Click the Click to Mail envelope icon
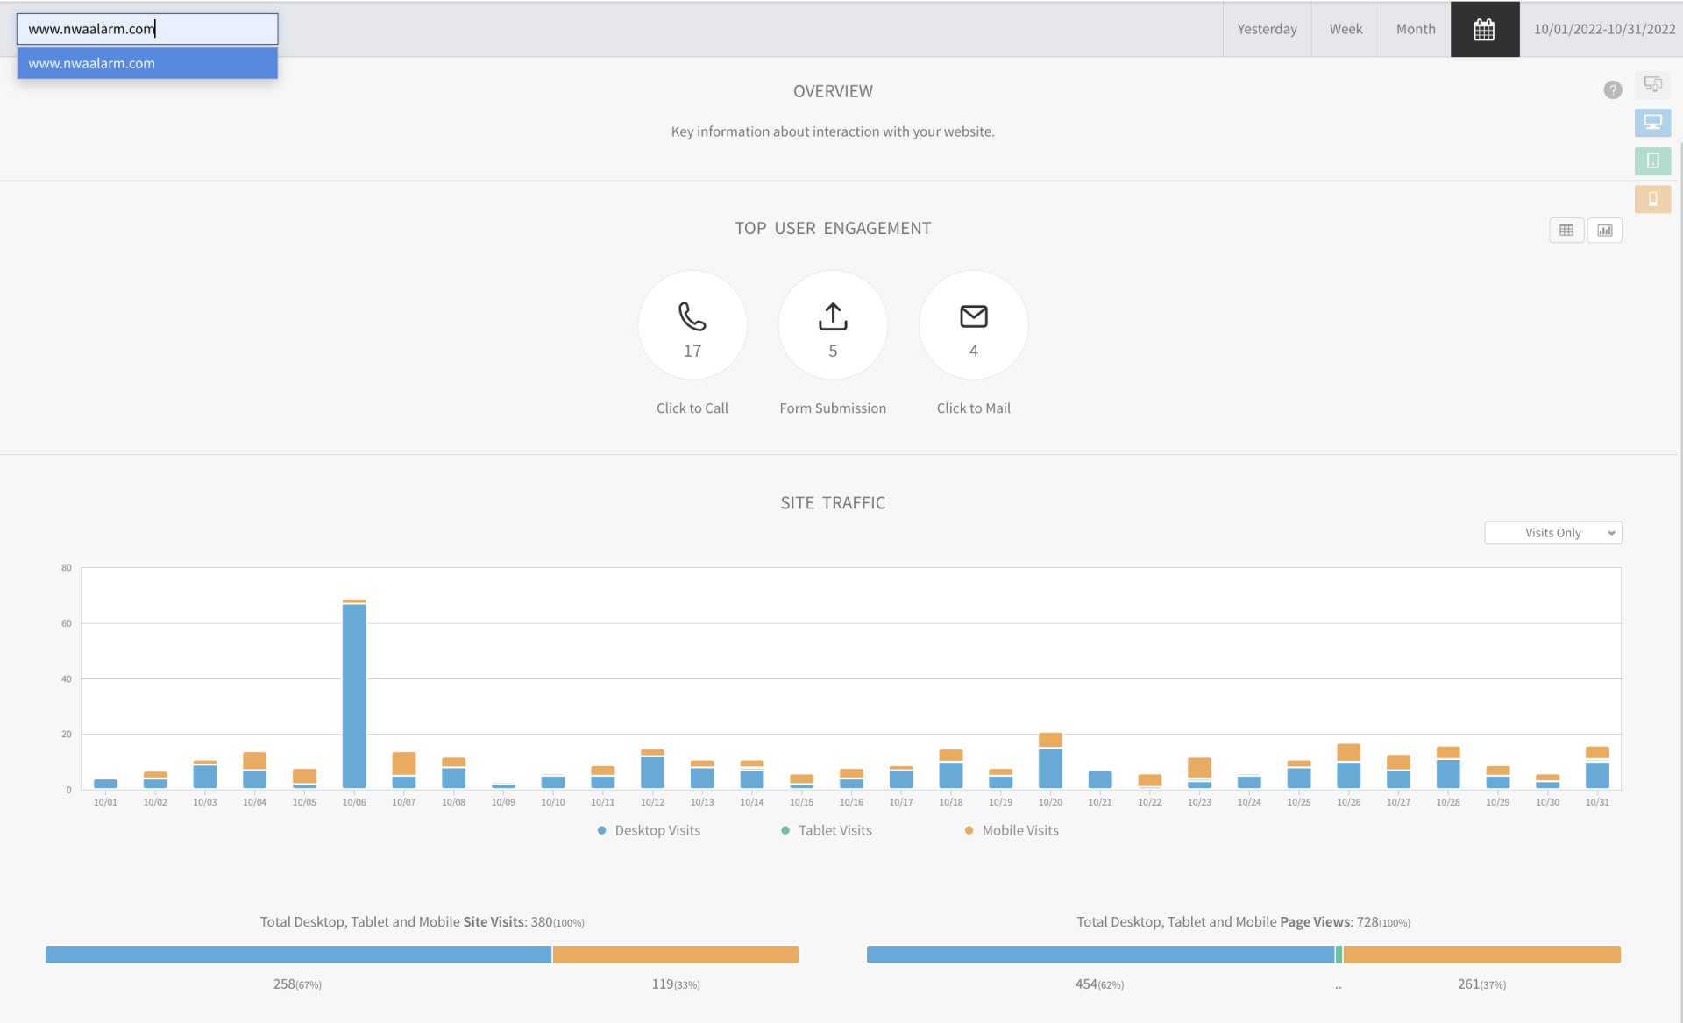 tap(973, 316)
